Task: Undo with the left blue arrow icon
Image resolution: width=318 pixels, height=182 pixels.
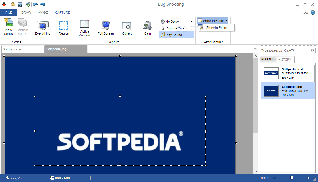Action: 35,4
